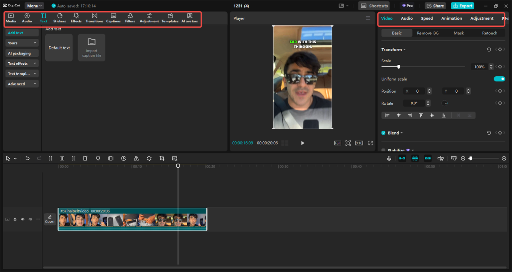Switch to inspector Audio tab
512x272 pixels.
click(407, 18)
